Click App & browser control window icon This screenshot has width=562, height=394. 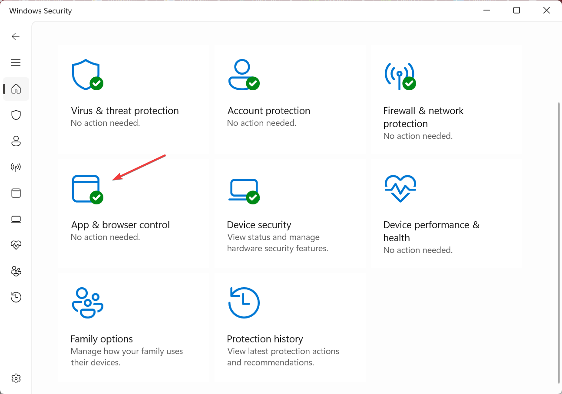click(x=87, y=189)
